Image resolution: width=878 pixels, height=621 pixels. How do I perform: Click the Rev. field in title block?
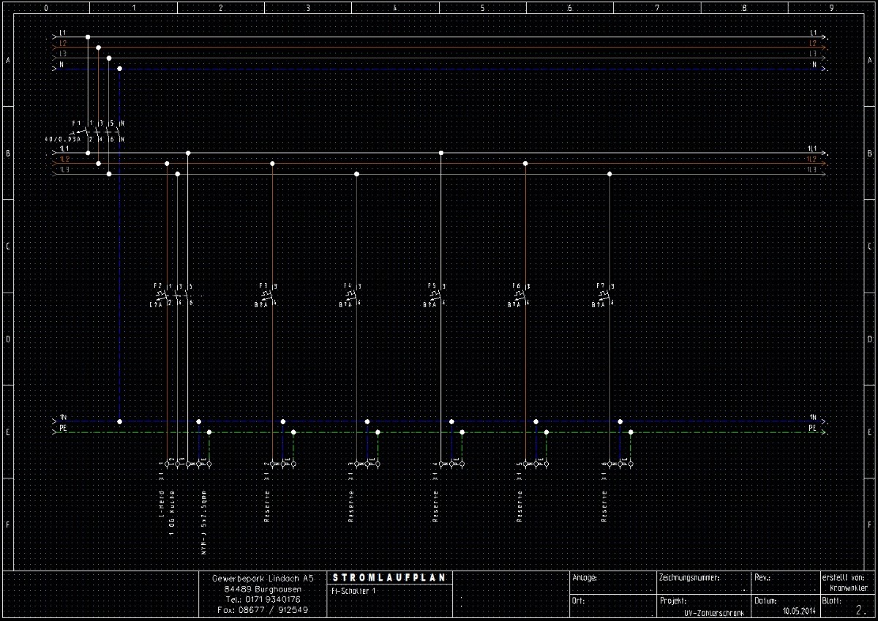(784, 582)
